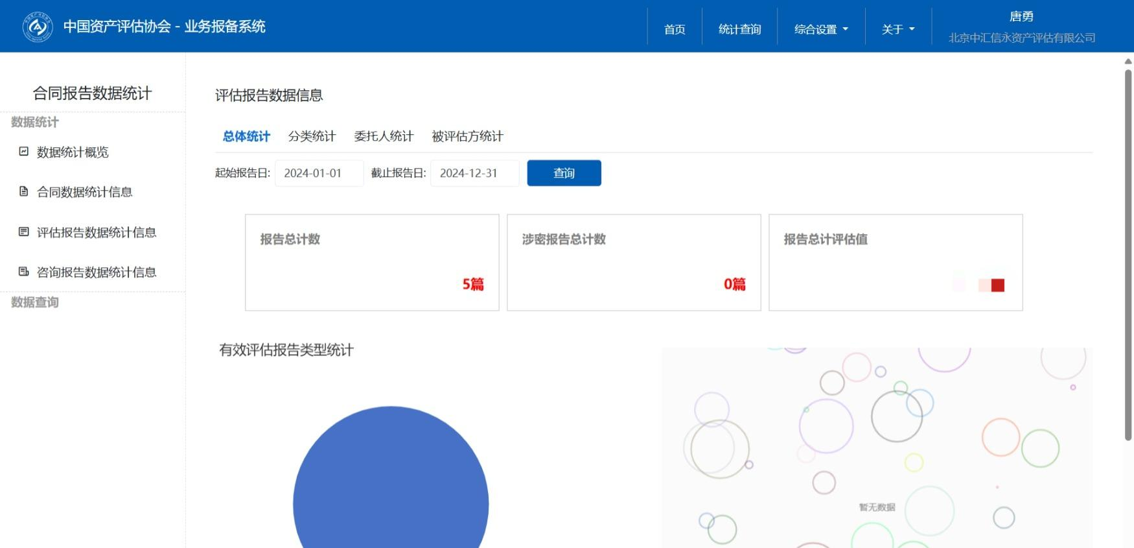1134x548 pixels.
Task: Open 数据统计概览 in the sidebar
Action: (73, 152)
